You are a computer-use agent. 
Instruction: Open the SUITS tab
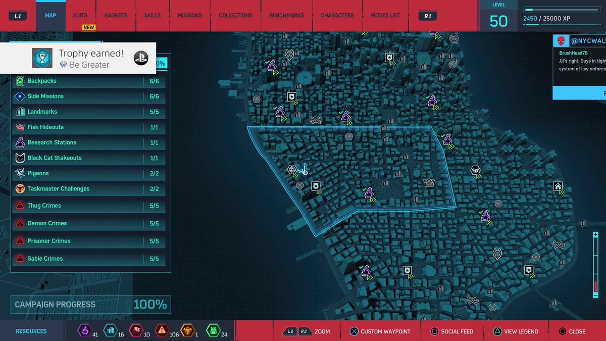[80, 16]
